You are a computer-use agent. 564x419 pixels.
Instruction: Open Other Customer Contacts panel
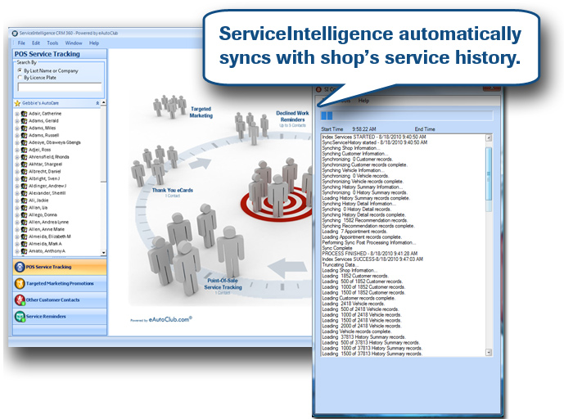(60, 300)
